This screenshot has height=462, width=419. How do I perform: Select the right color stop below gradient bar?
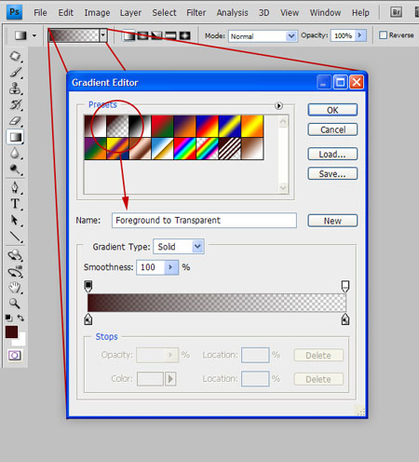pos(345,319)
